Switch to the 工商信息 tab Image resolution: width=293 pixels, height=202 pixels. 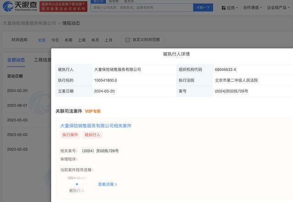click(x=43, y=60)
